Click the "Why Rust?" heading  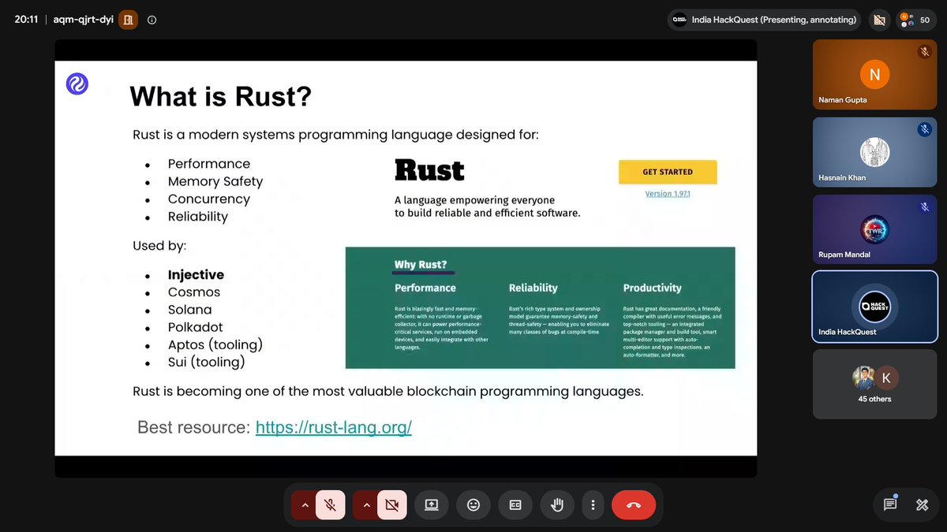click(421, 265)
